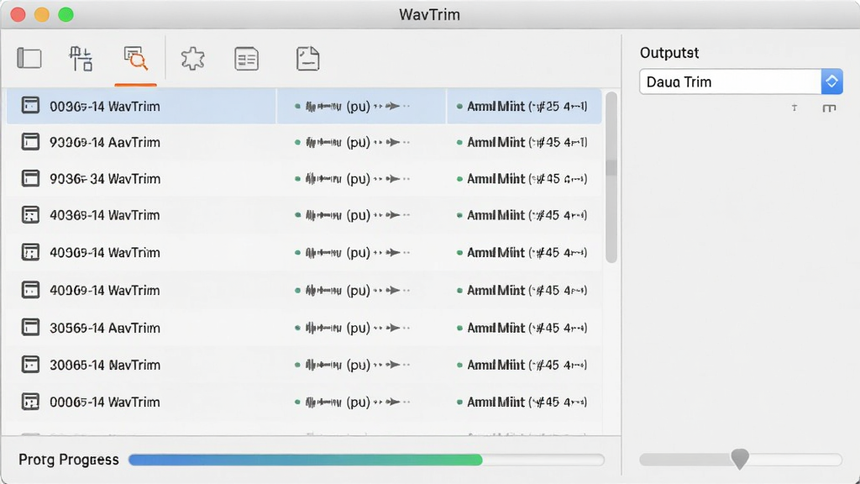Click the small T icon below the Output dropdown
The width and height of the screenshot is (860, 484).
point(794,108)
